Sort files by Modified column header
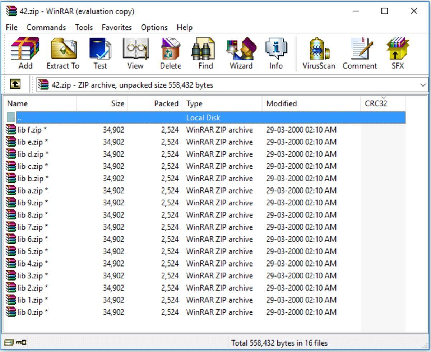 pos(281,104)
